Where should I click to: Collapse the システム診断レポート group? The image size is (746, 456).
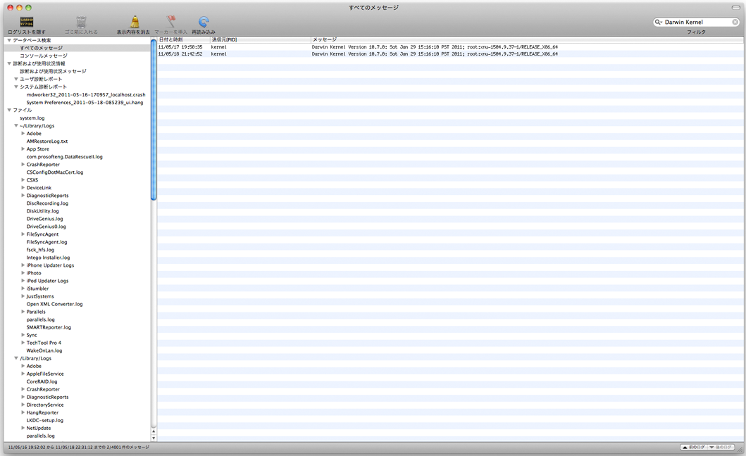(x=16, y=87)
